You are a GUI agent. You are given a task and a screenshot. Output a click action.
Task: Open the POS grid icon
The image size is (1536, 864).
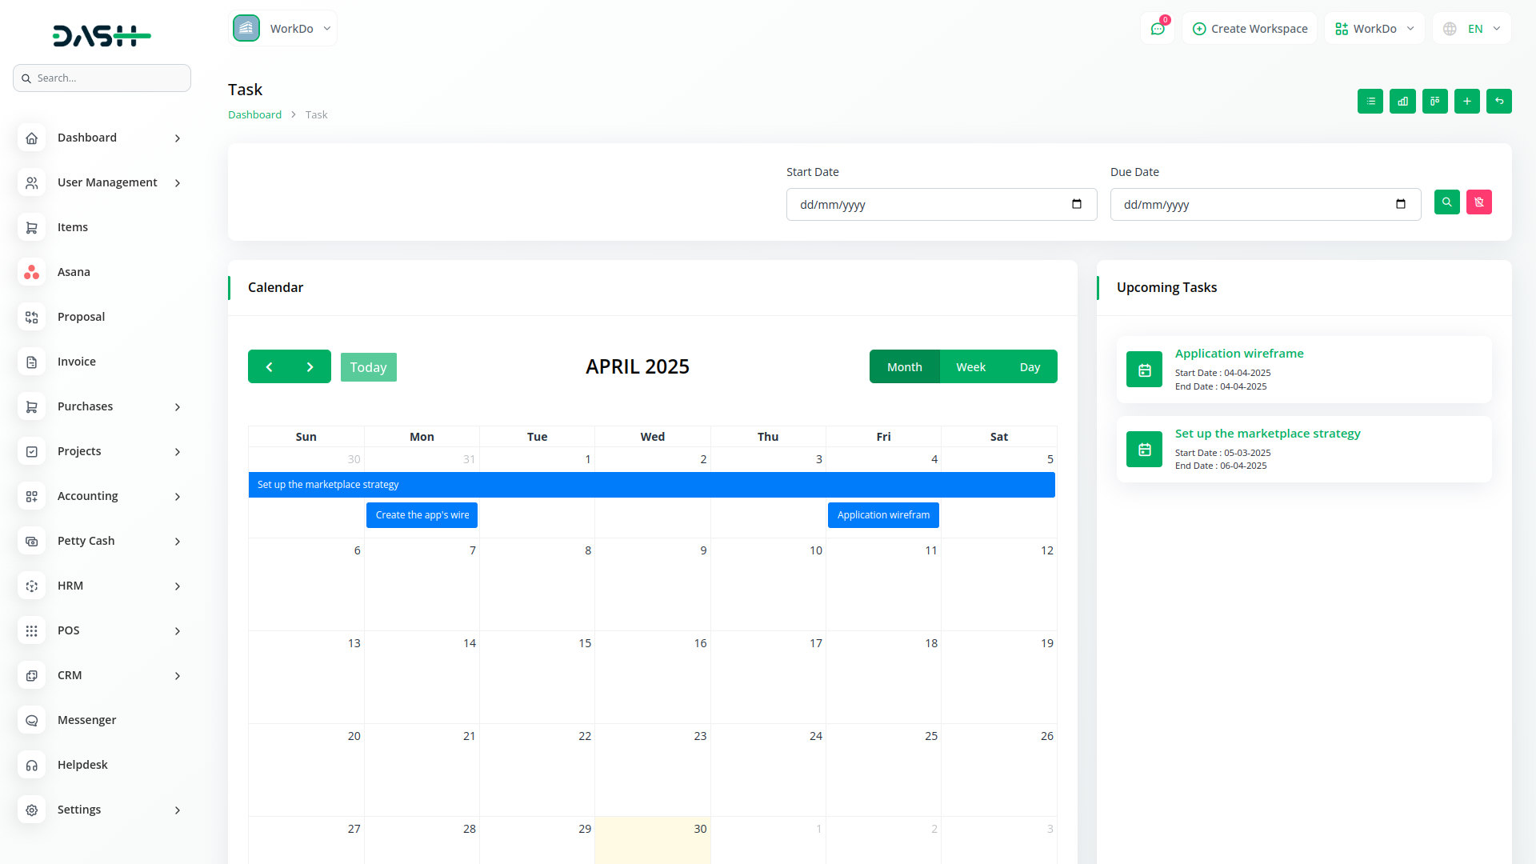[31, 630]
